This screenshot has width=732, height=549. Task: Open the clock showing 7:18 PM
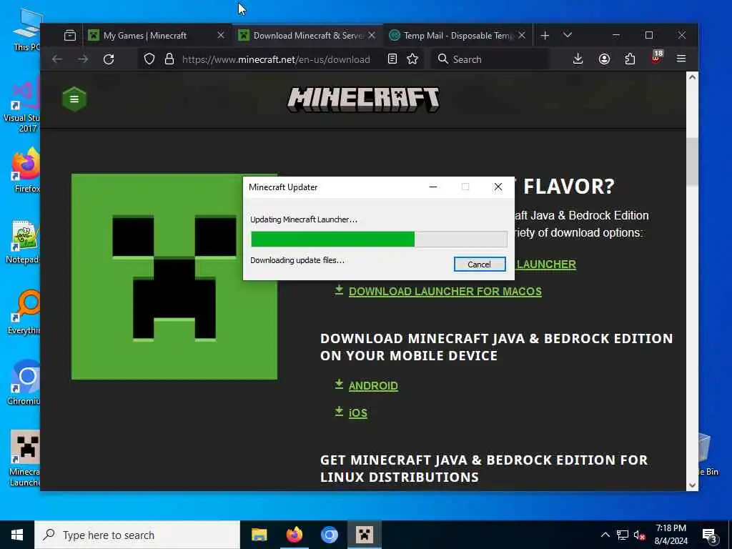[x=671, y=535]
